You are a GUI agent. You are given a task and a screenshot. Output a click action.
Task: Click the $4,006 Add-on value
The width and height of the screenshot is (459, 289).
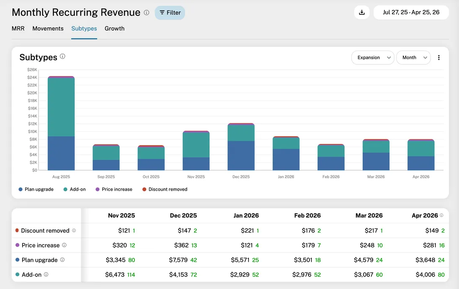pos(425,274)
